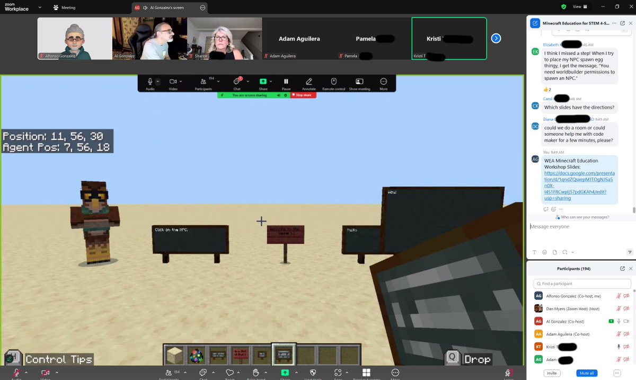Unmute audio in bottom meeting toolbar
This screenshot has height=380, width=636.
click(16, 373)
